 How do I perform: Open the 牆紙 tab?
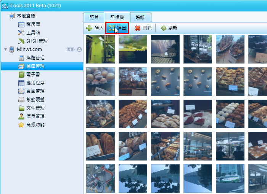(140, 17)
